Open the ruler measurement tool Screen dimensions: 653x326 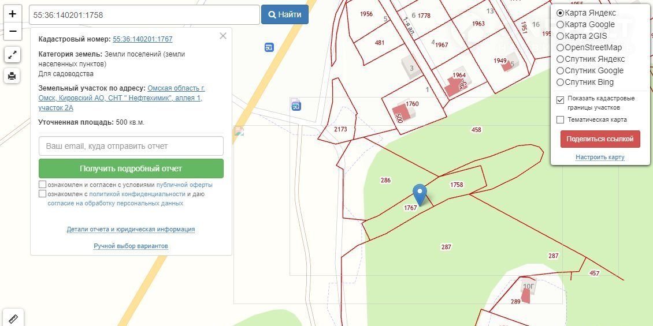tap(12, 318)
